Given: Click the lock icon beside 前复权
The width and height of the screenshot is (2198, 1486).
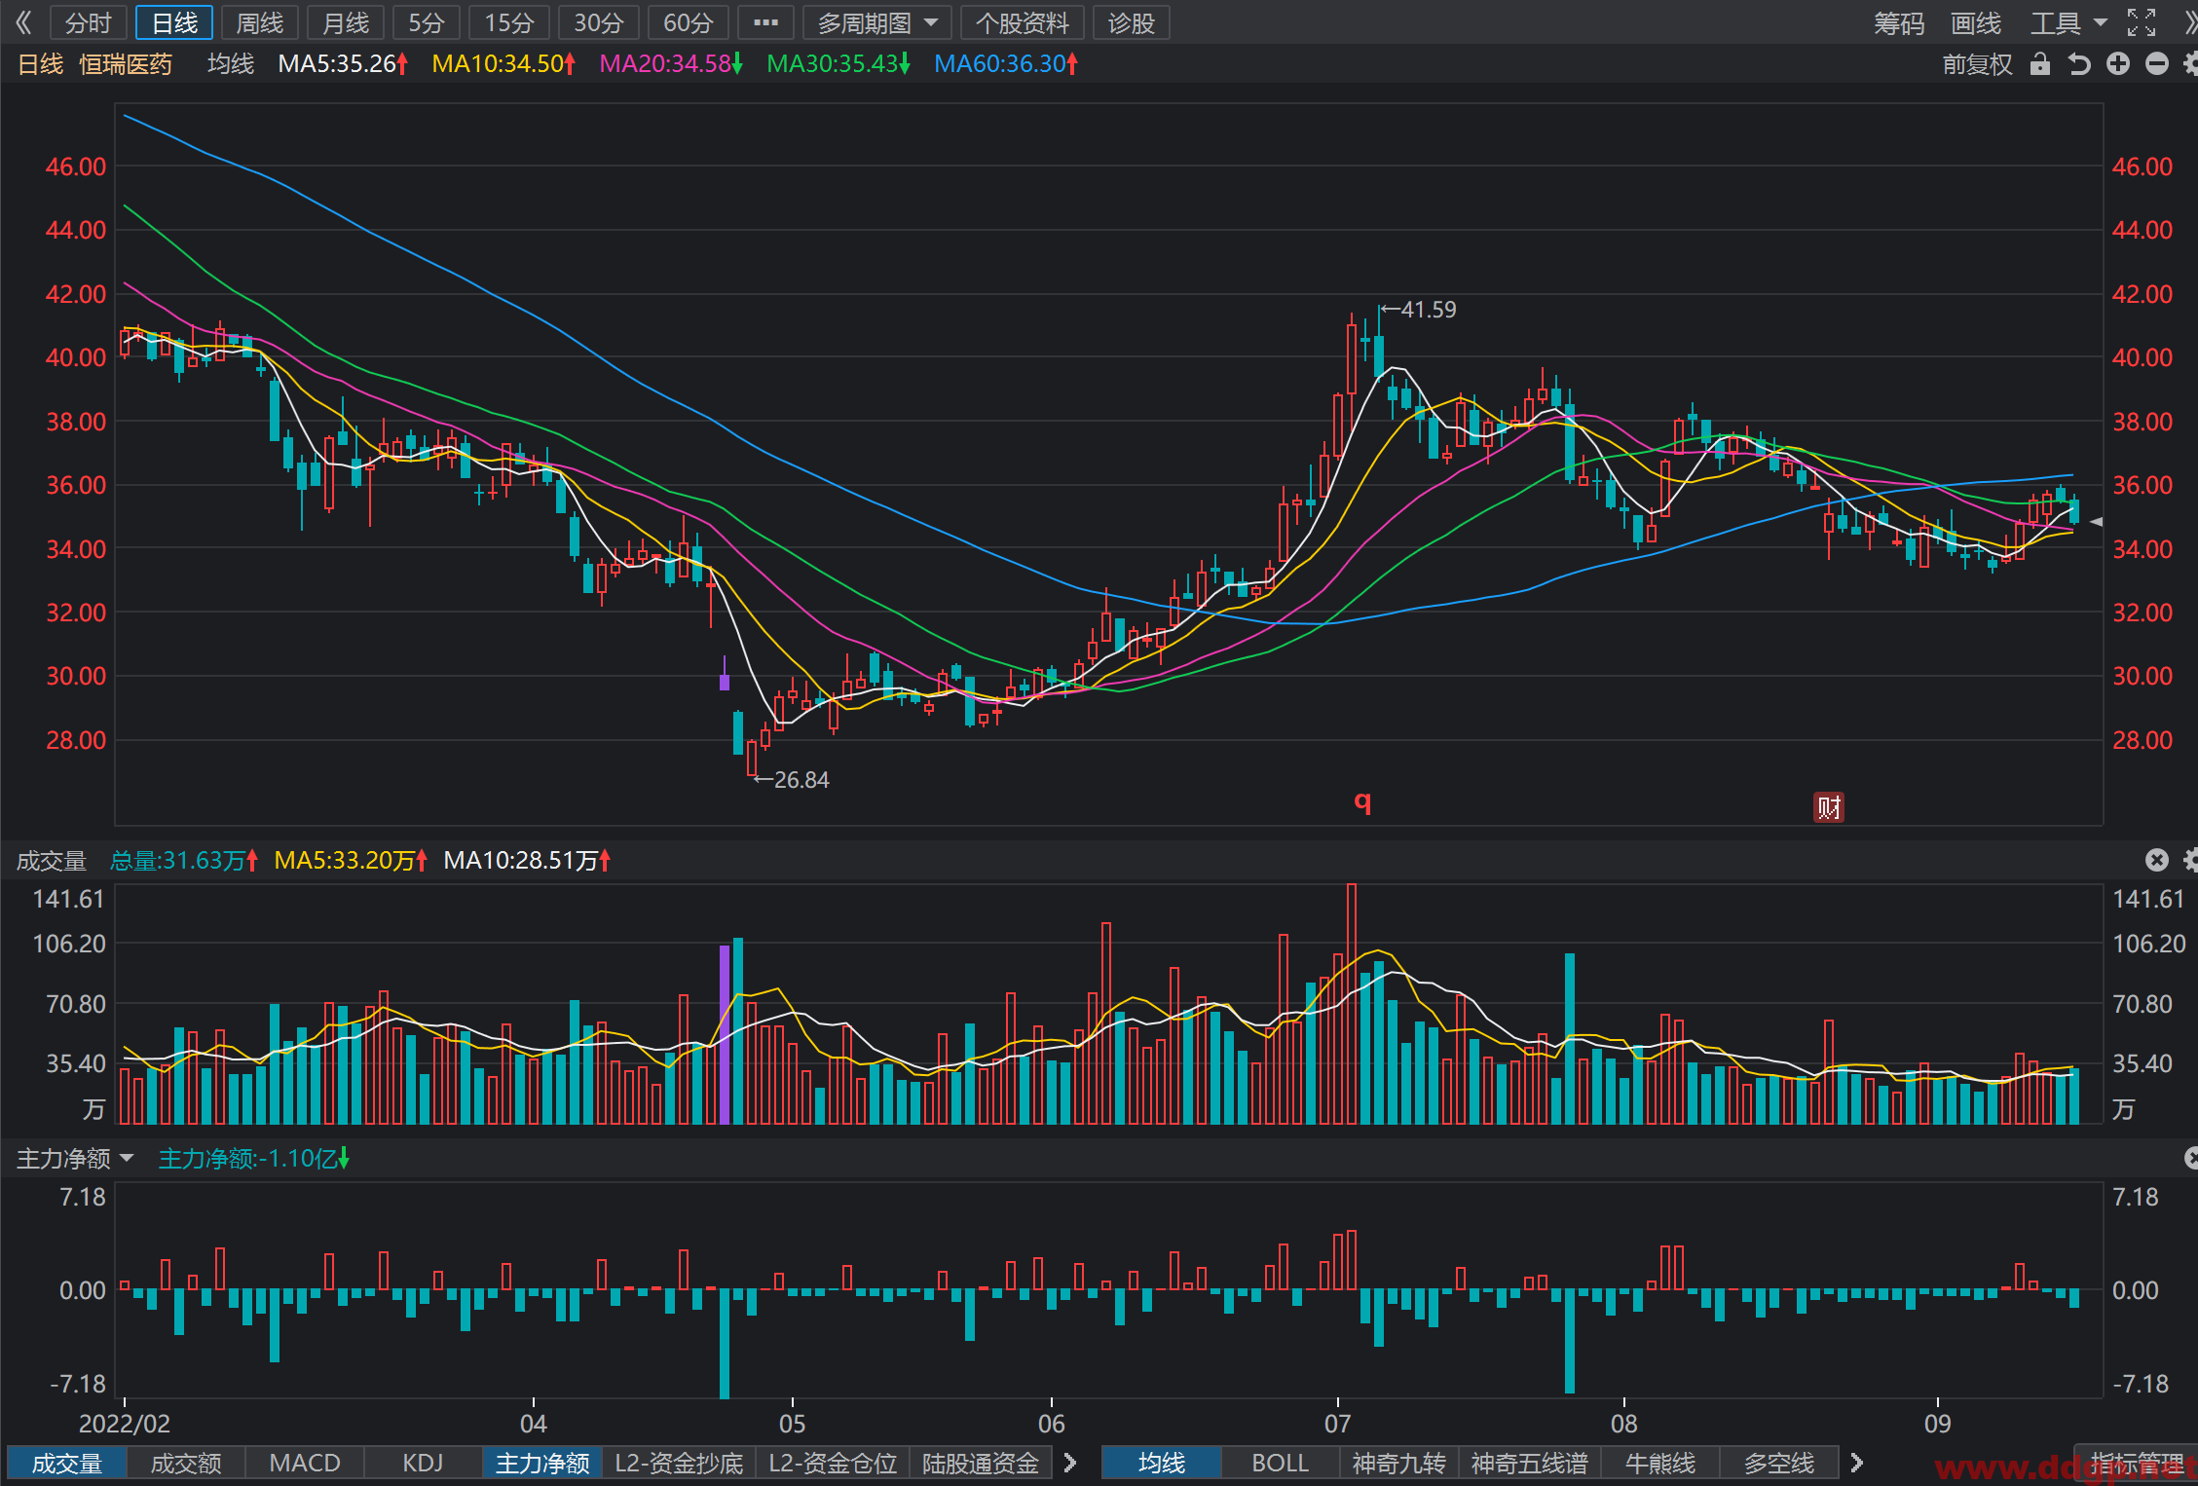Looking at the screenshot, I should pyautogui.click(x=2040, y=64).
